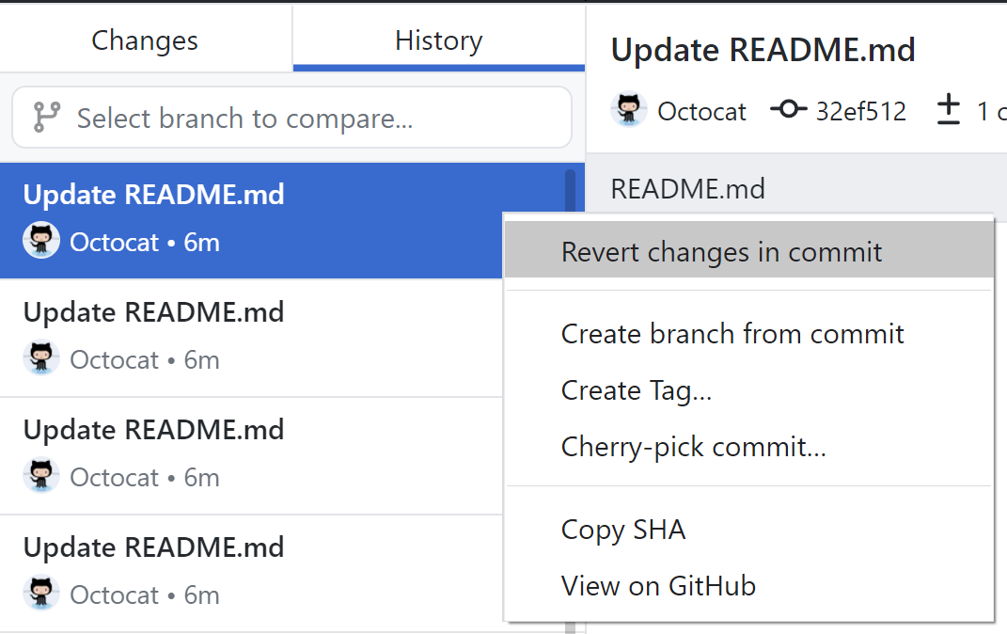Click the 32ef512 commit hash text
The image size is (1007, 634).
coord(860,111)
